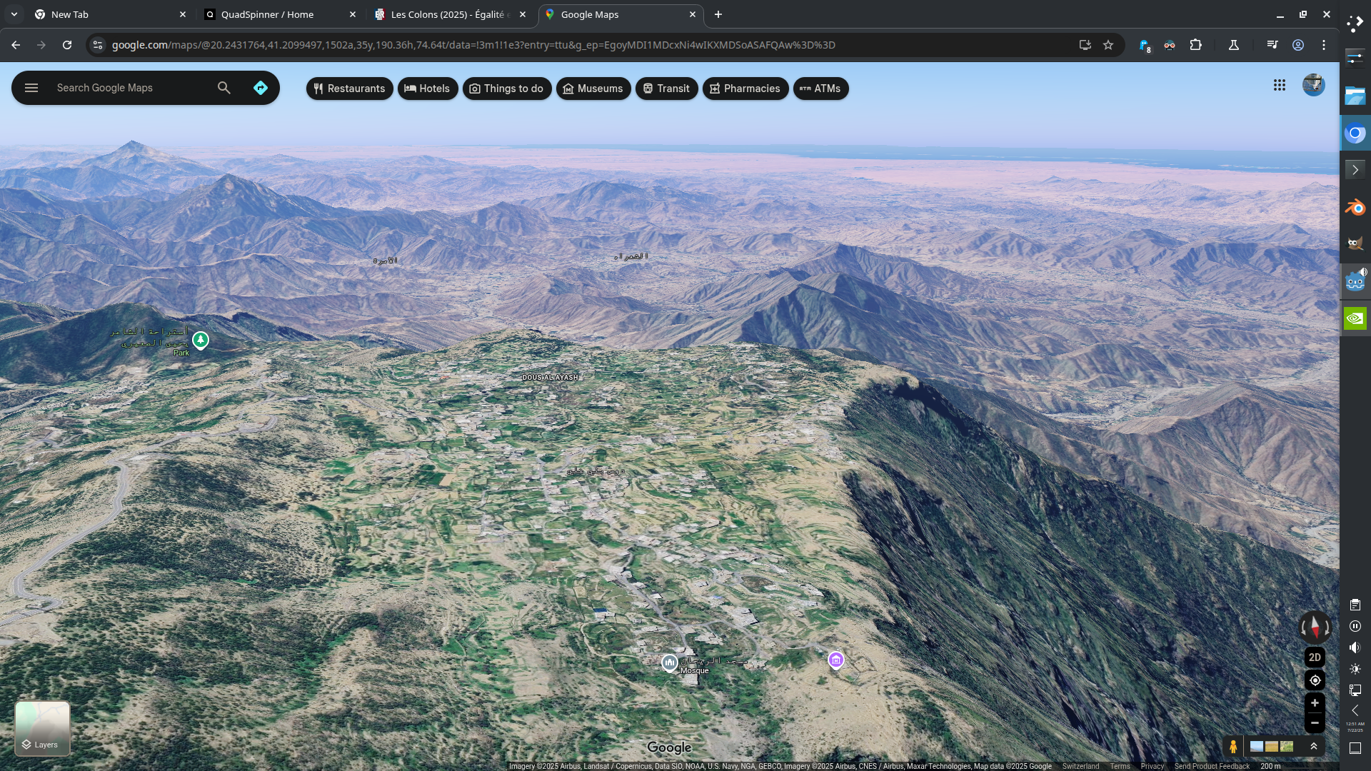The image size is (1371, 771).
Task: Expand the imagery thumbnails strip
Action: coord(1313,746)
